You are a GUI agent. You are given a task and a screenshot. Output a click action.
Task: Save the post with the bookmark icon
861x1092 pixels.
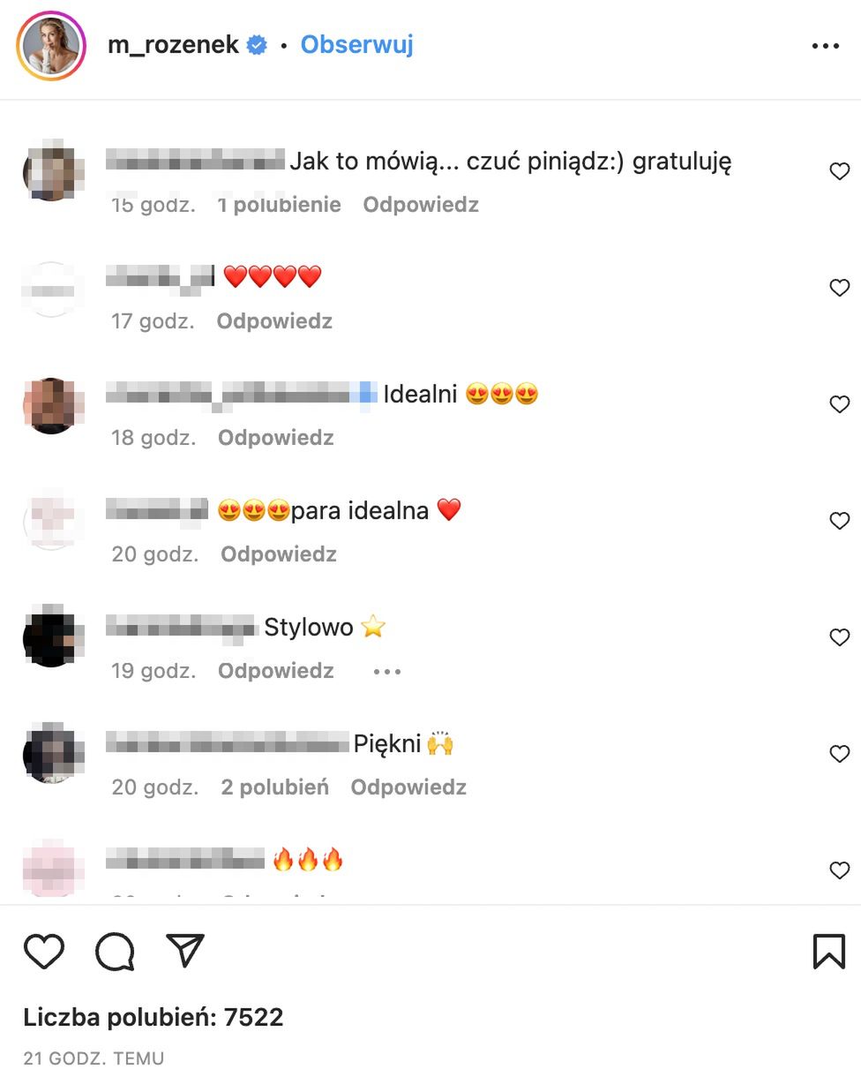pyautogui.click(x=828, y=952)
